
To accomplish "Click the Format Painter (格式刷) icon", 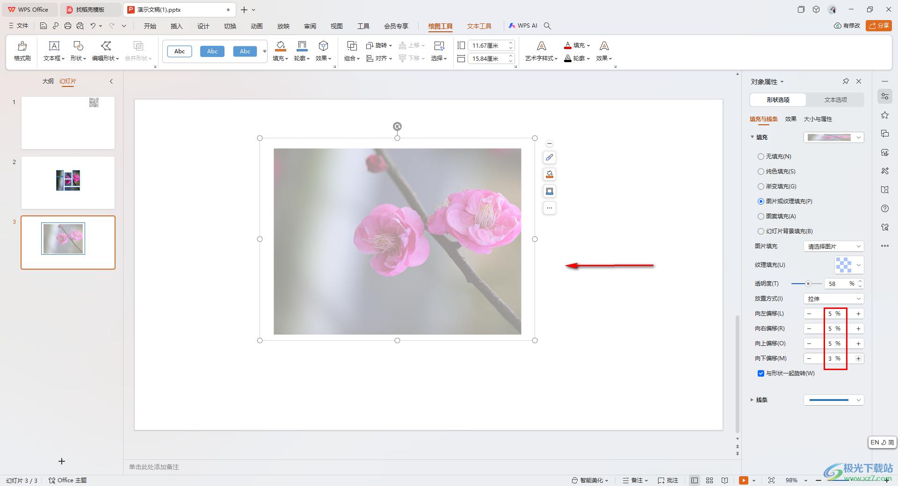I will point(22,46).
